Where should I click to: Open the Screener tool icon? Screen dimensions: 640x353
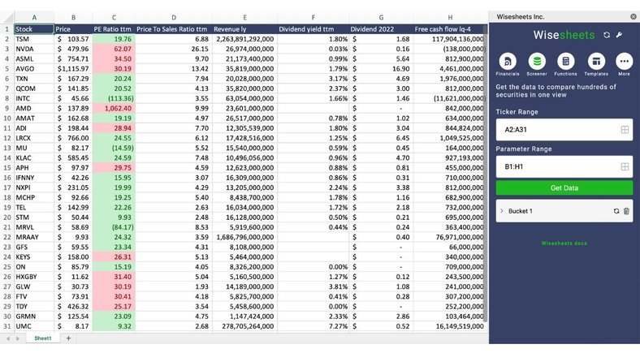click(x=537, y=62)
